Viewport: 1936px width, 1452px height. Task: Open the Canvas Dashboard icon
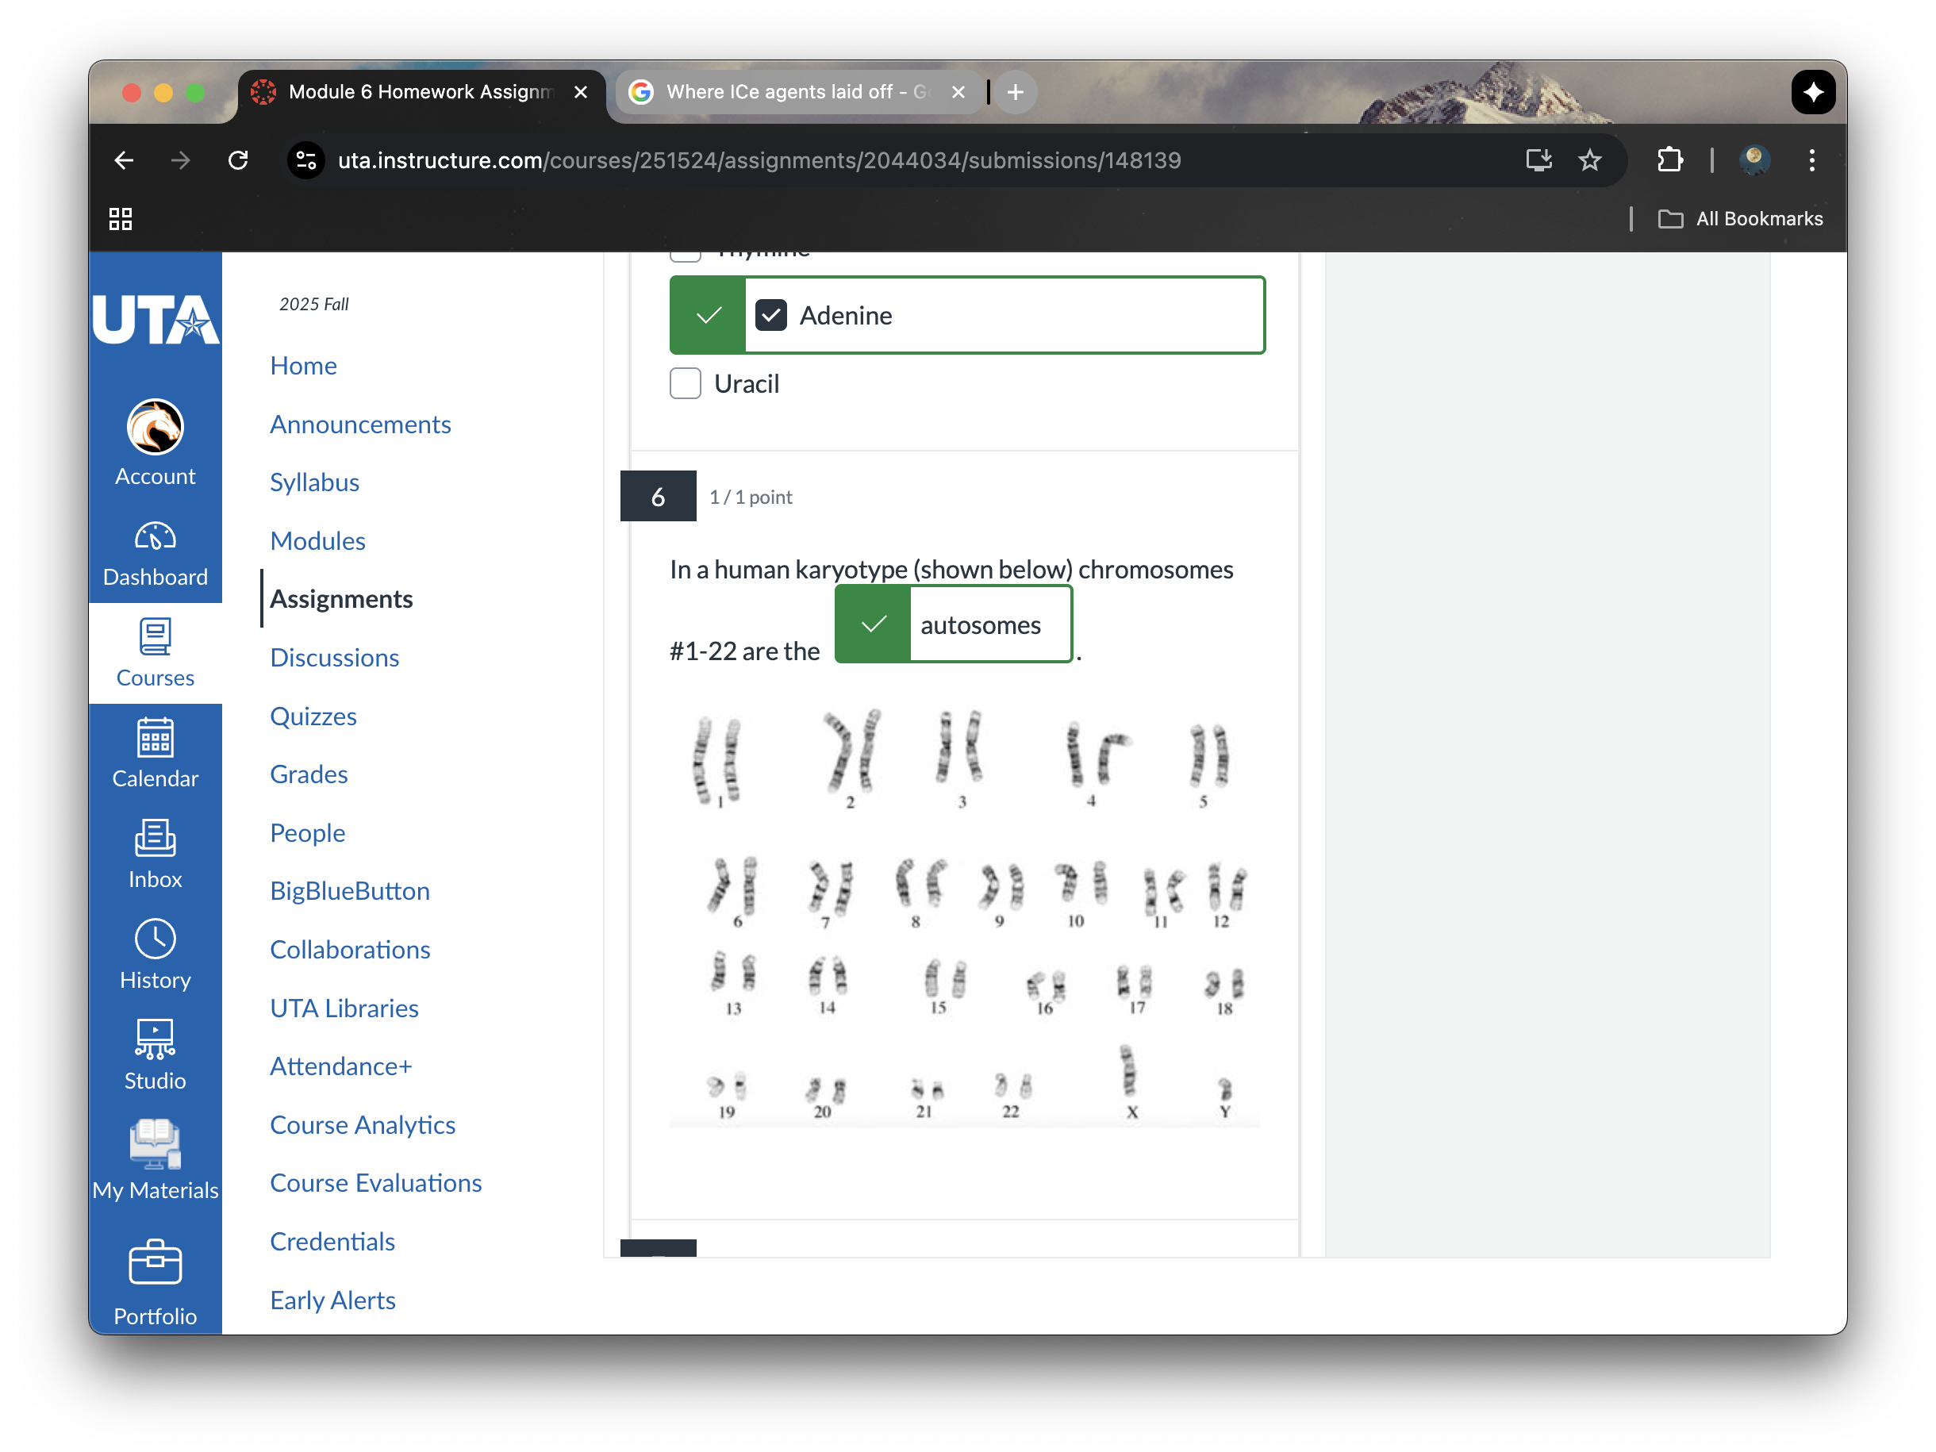[155, 537]
